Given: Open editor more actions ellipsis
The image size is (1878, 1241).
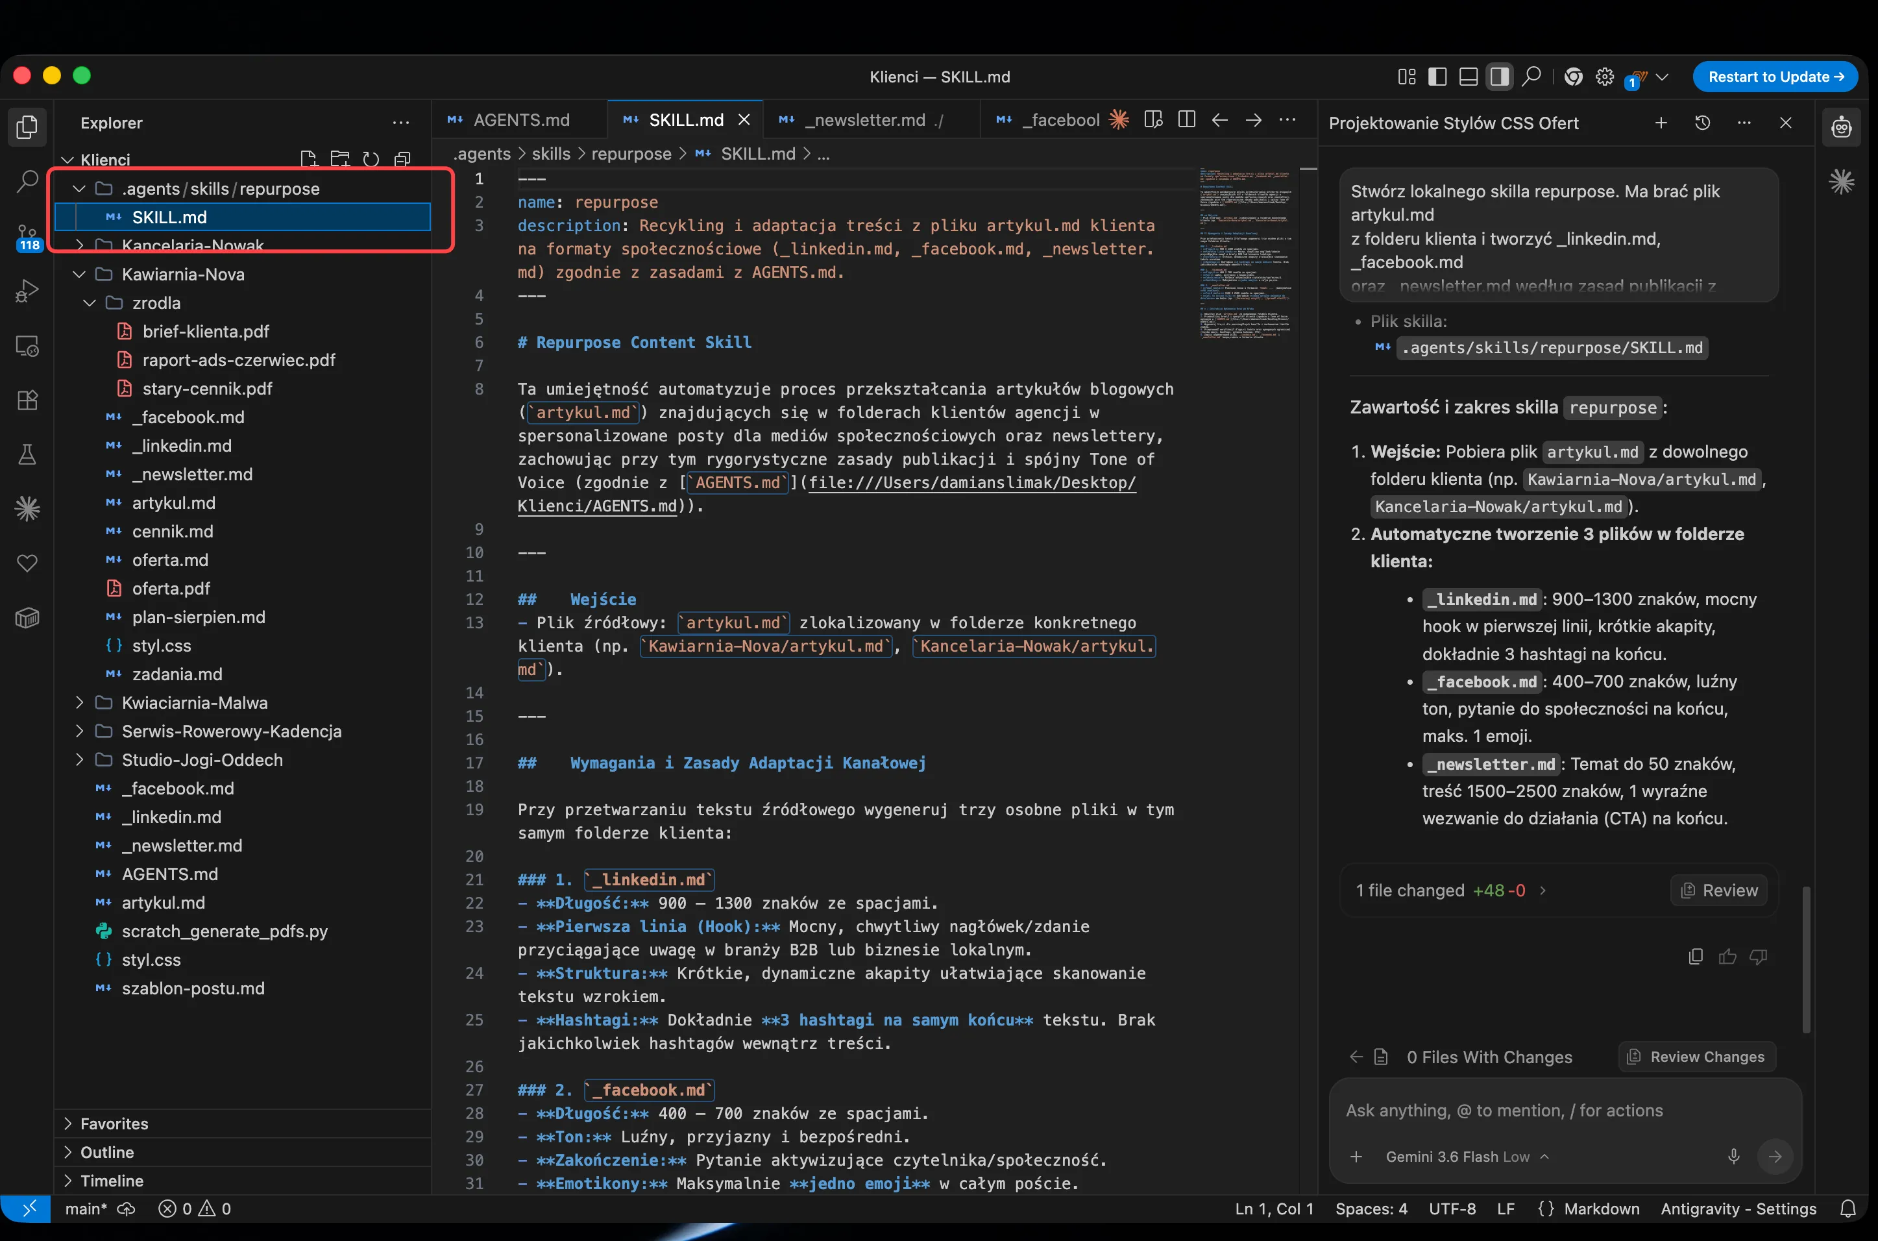Looking at the screenshot, I should (1288, 119).
